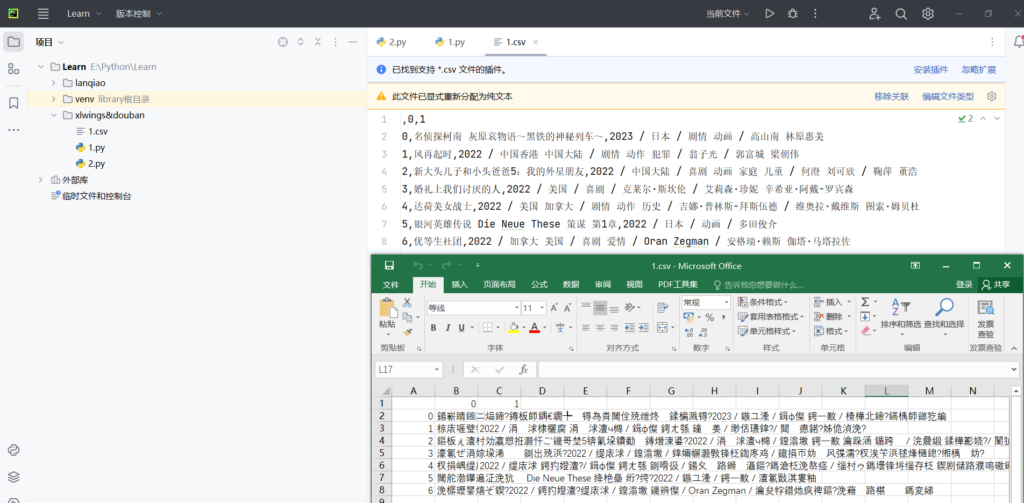The height and width of the screenshot is (503, 1024).
Task: Click the Clear eraser icon in Excel
Action: tap(865, 331)
